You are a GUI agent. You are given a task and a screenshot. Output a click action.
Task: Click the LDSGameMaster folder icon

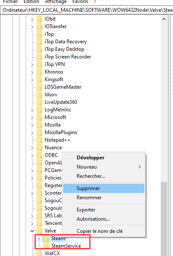[39, 87]
